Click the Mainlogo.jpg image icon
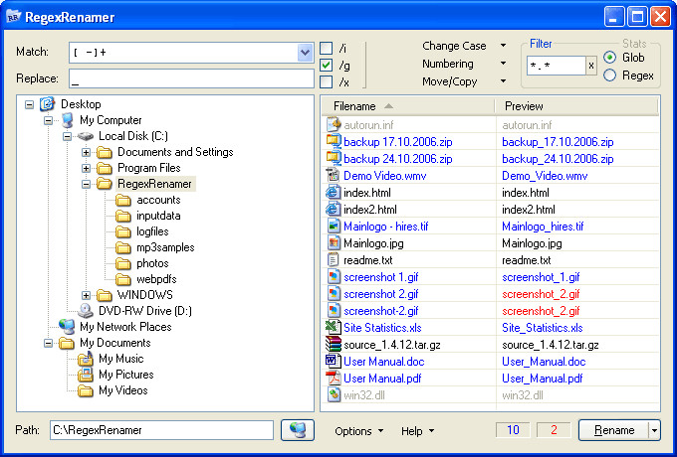This screenshot has height=457, width=677. coord(334,243)
